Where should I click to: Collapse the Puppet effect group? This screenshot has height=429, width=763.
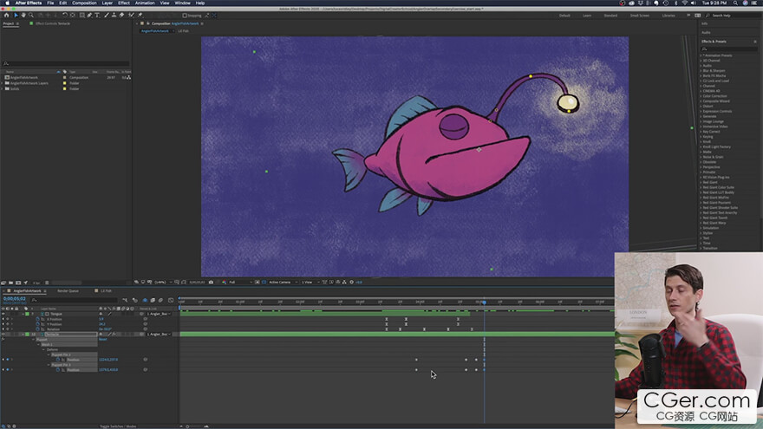click(33, 340)
